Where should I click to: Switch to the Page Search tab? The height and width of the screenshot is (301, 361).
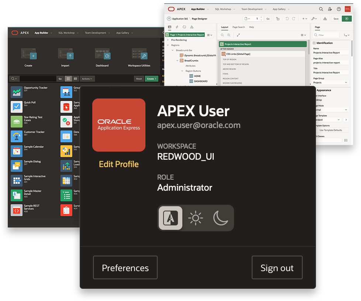pos(238,27)
